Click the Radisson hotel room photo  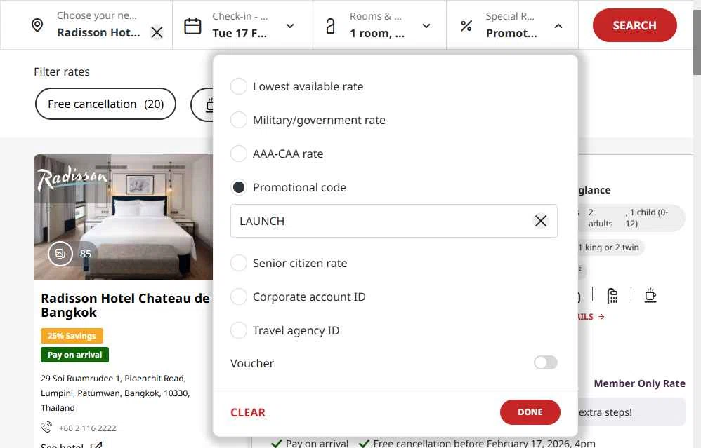124,217
